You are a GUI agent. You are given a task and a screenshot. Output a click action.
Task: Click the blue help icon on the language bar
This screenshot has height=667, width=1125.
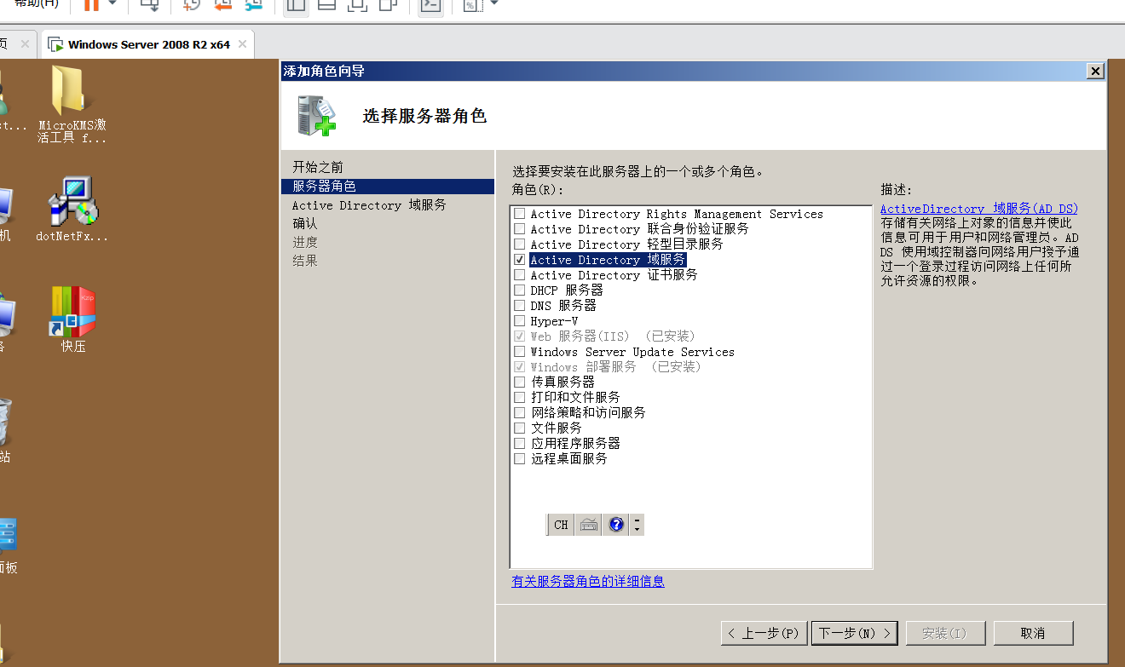pyautogui.click(x=616, y=525)
